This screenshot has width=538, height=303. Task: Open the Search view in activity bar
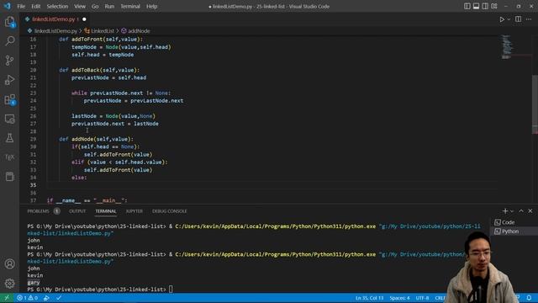click(9, 41)
